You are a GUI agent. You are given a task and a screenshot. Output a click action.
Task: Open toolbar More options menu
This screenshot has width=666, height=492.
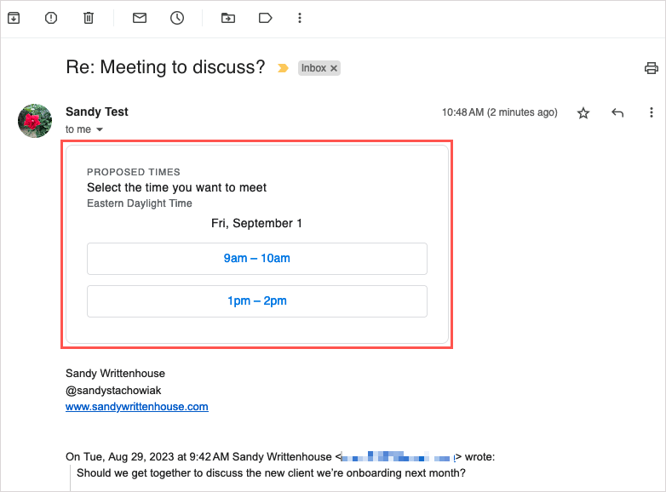point(299,18)
